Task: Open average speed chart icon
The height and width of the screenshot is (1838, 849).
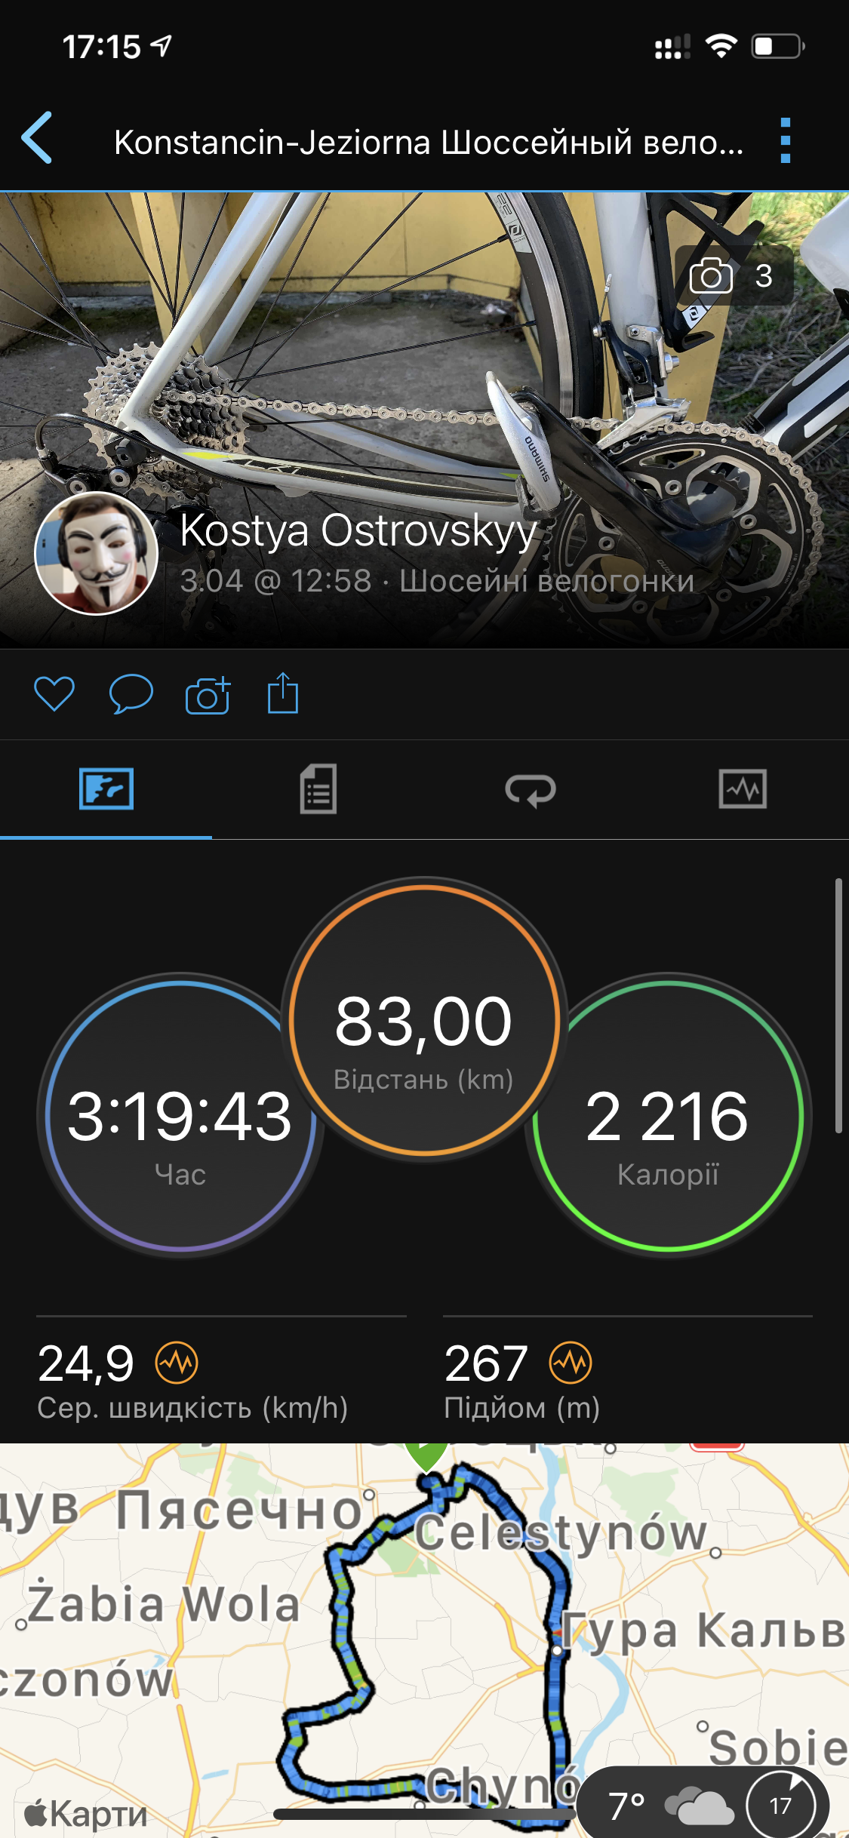Action: coord(177,1363)
